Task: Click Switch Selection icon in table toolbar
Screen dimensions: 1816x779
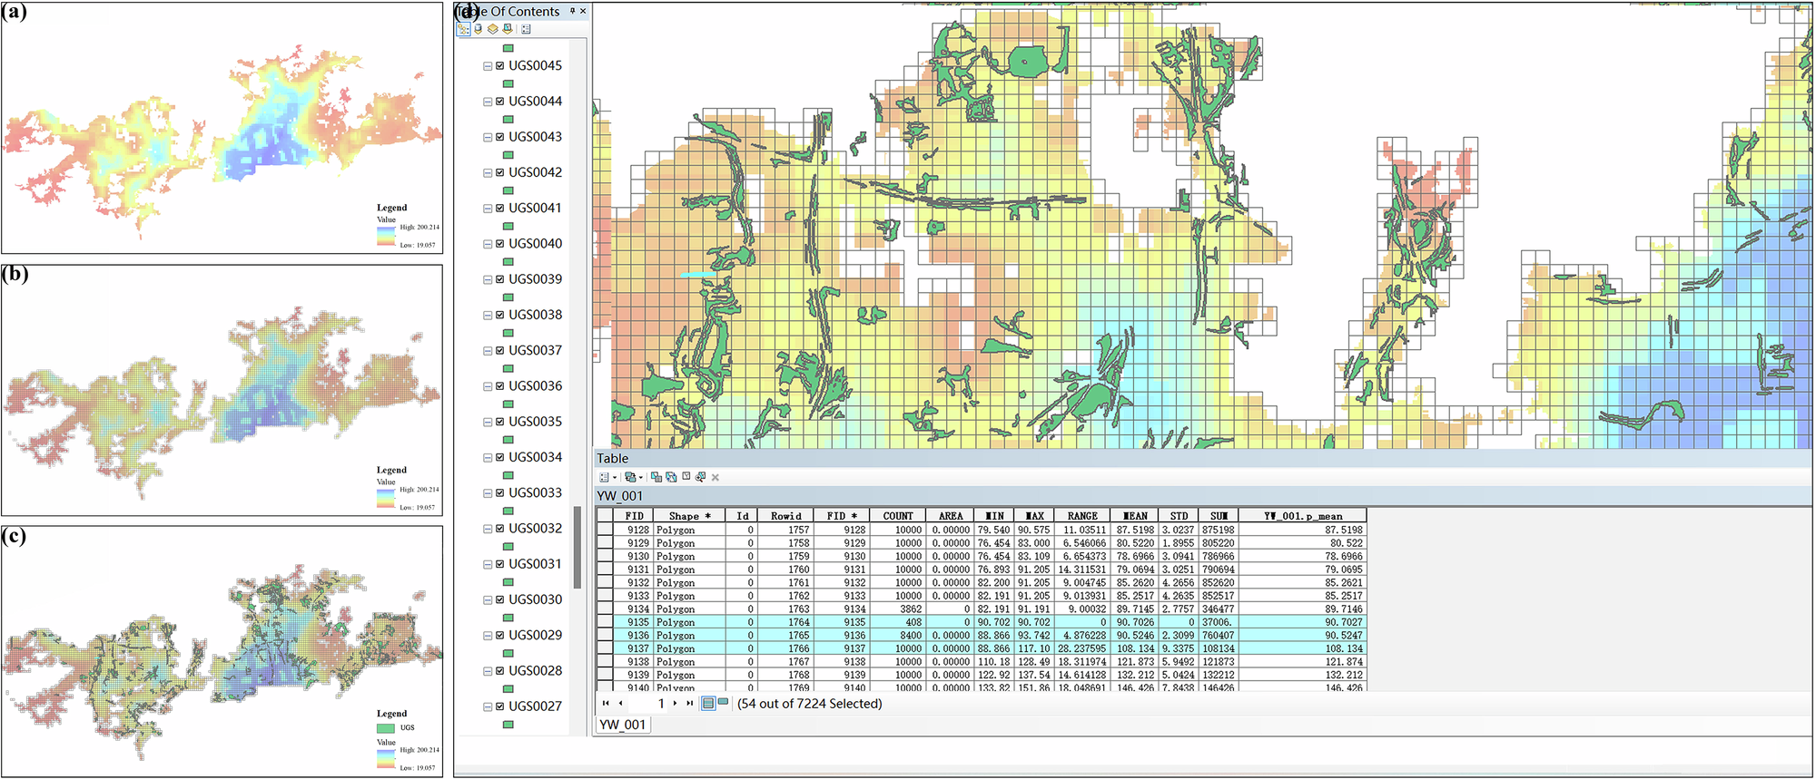Action: tap(671, 477)
